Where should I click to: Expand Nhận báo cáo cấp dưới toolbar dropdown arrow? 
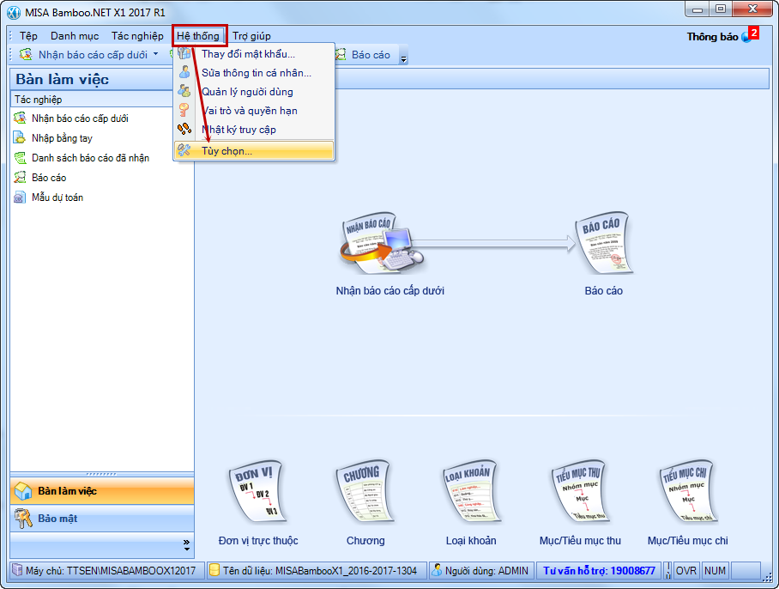coord(156,54)
